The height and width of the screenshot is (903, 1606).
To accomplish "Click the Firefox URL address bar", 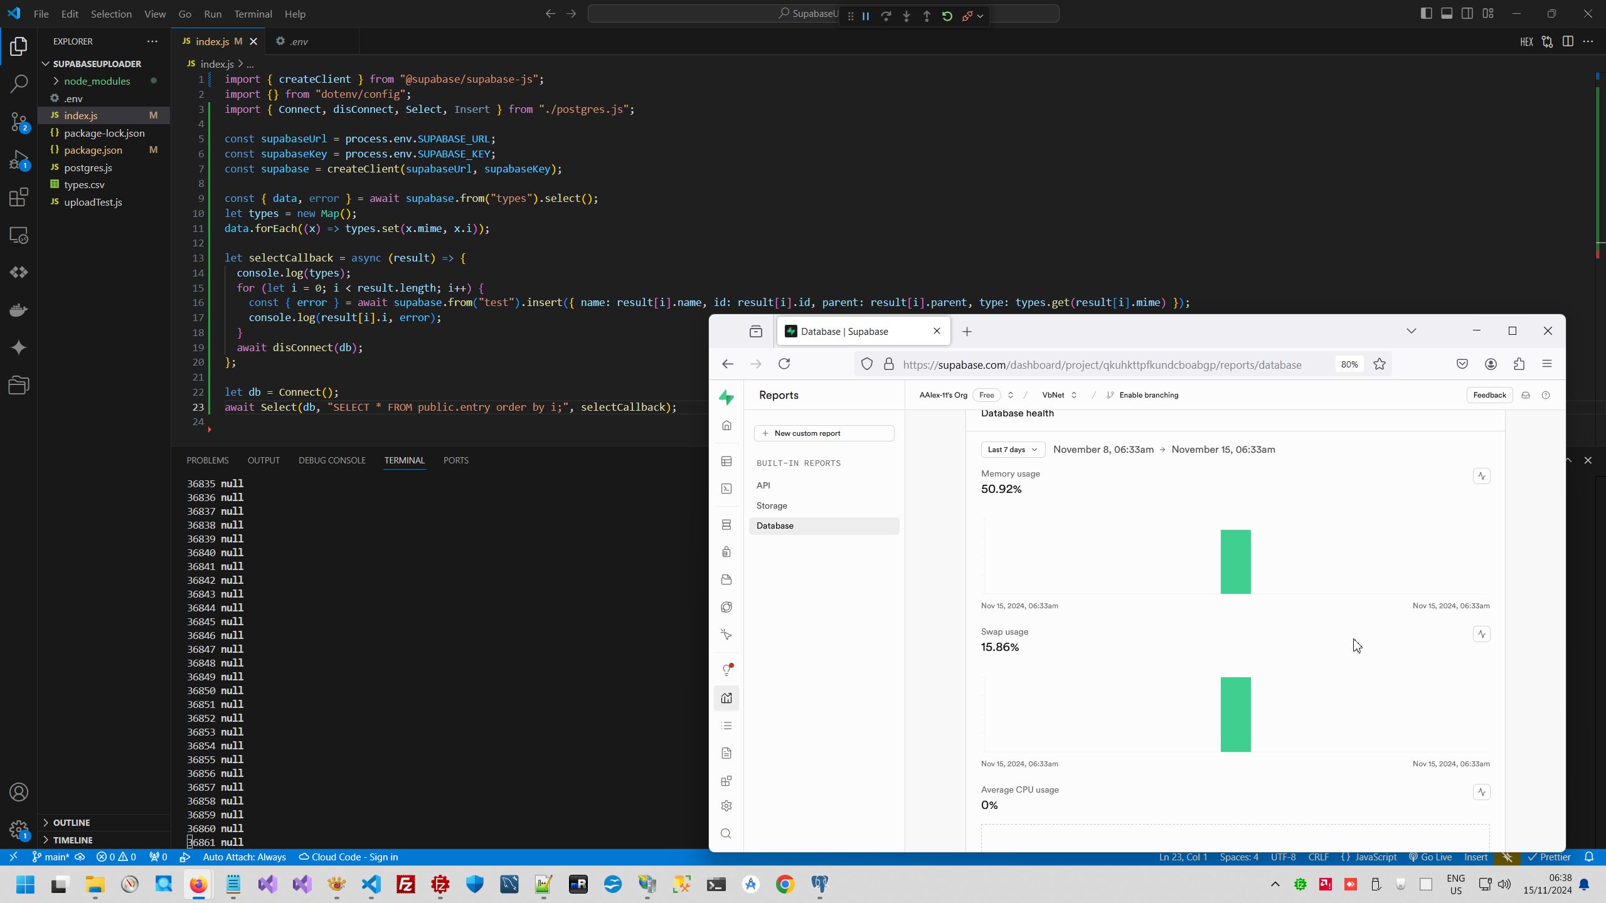I will click(1102, 365).
